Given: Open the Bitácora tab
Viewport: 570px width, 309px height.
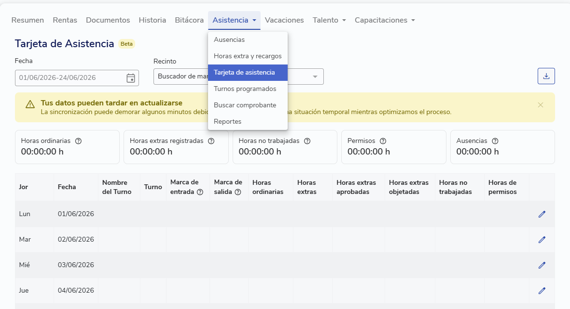Looking at the screenshot, I should click(x=189, y=20).
